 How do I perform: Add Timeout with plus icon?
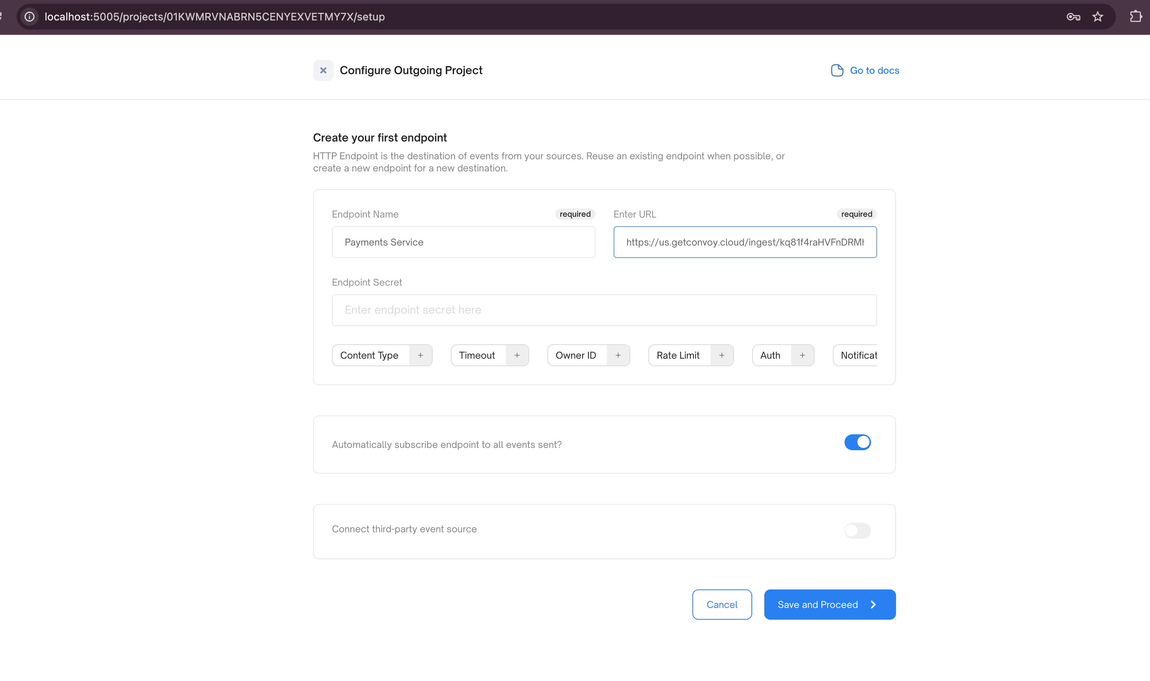pos(517,355)
